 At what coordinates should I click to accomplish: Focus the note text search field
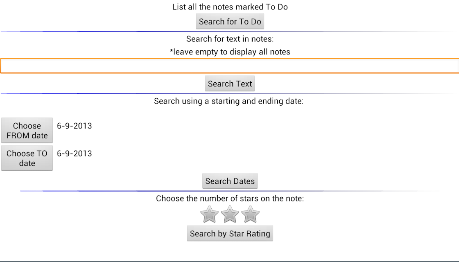click(x=229, y=65)
